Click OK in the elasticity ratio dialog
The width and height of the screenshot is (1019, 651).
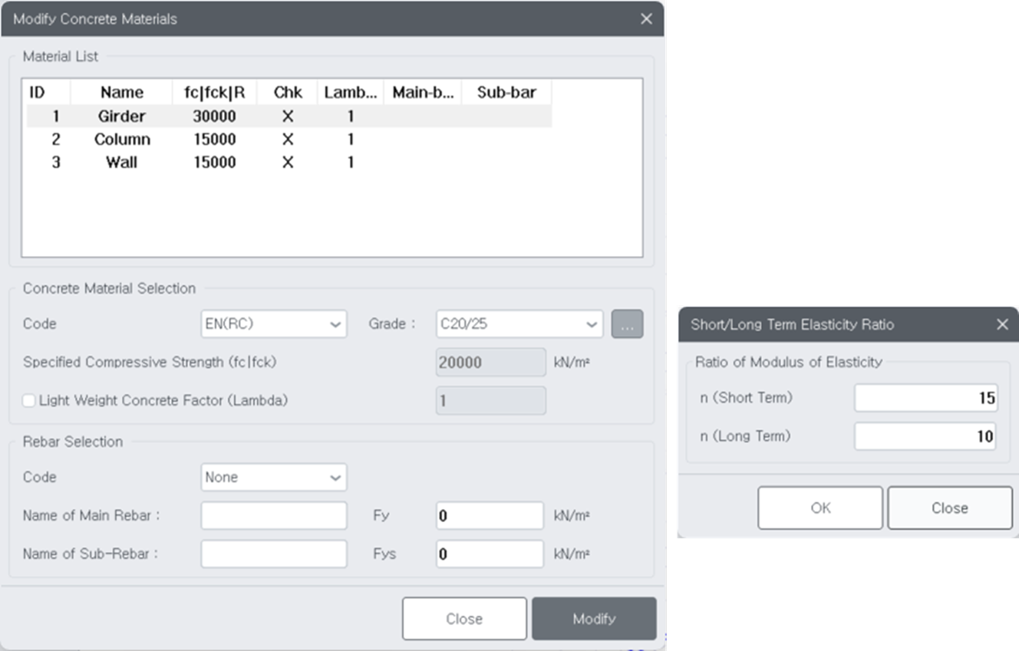point(819,508)
